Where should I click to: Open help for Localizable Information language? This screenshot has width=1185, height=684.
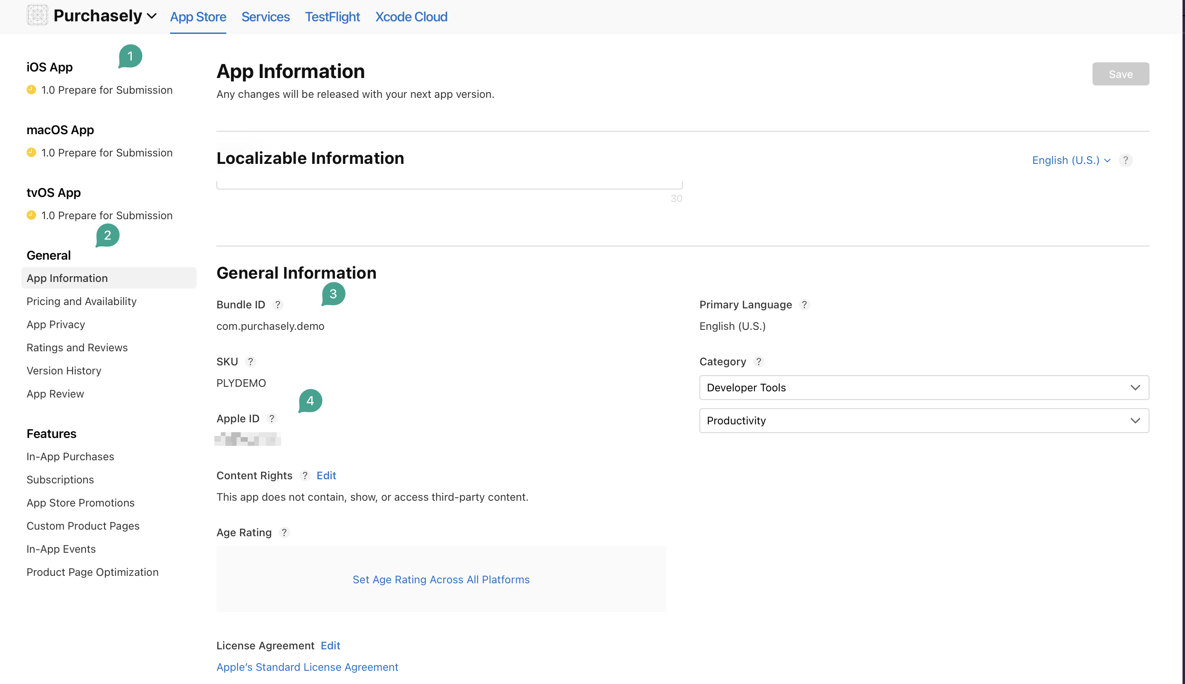(1125, 160)
